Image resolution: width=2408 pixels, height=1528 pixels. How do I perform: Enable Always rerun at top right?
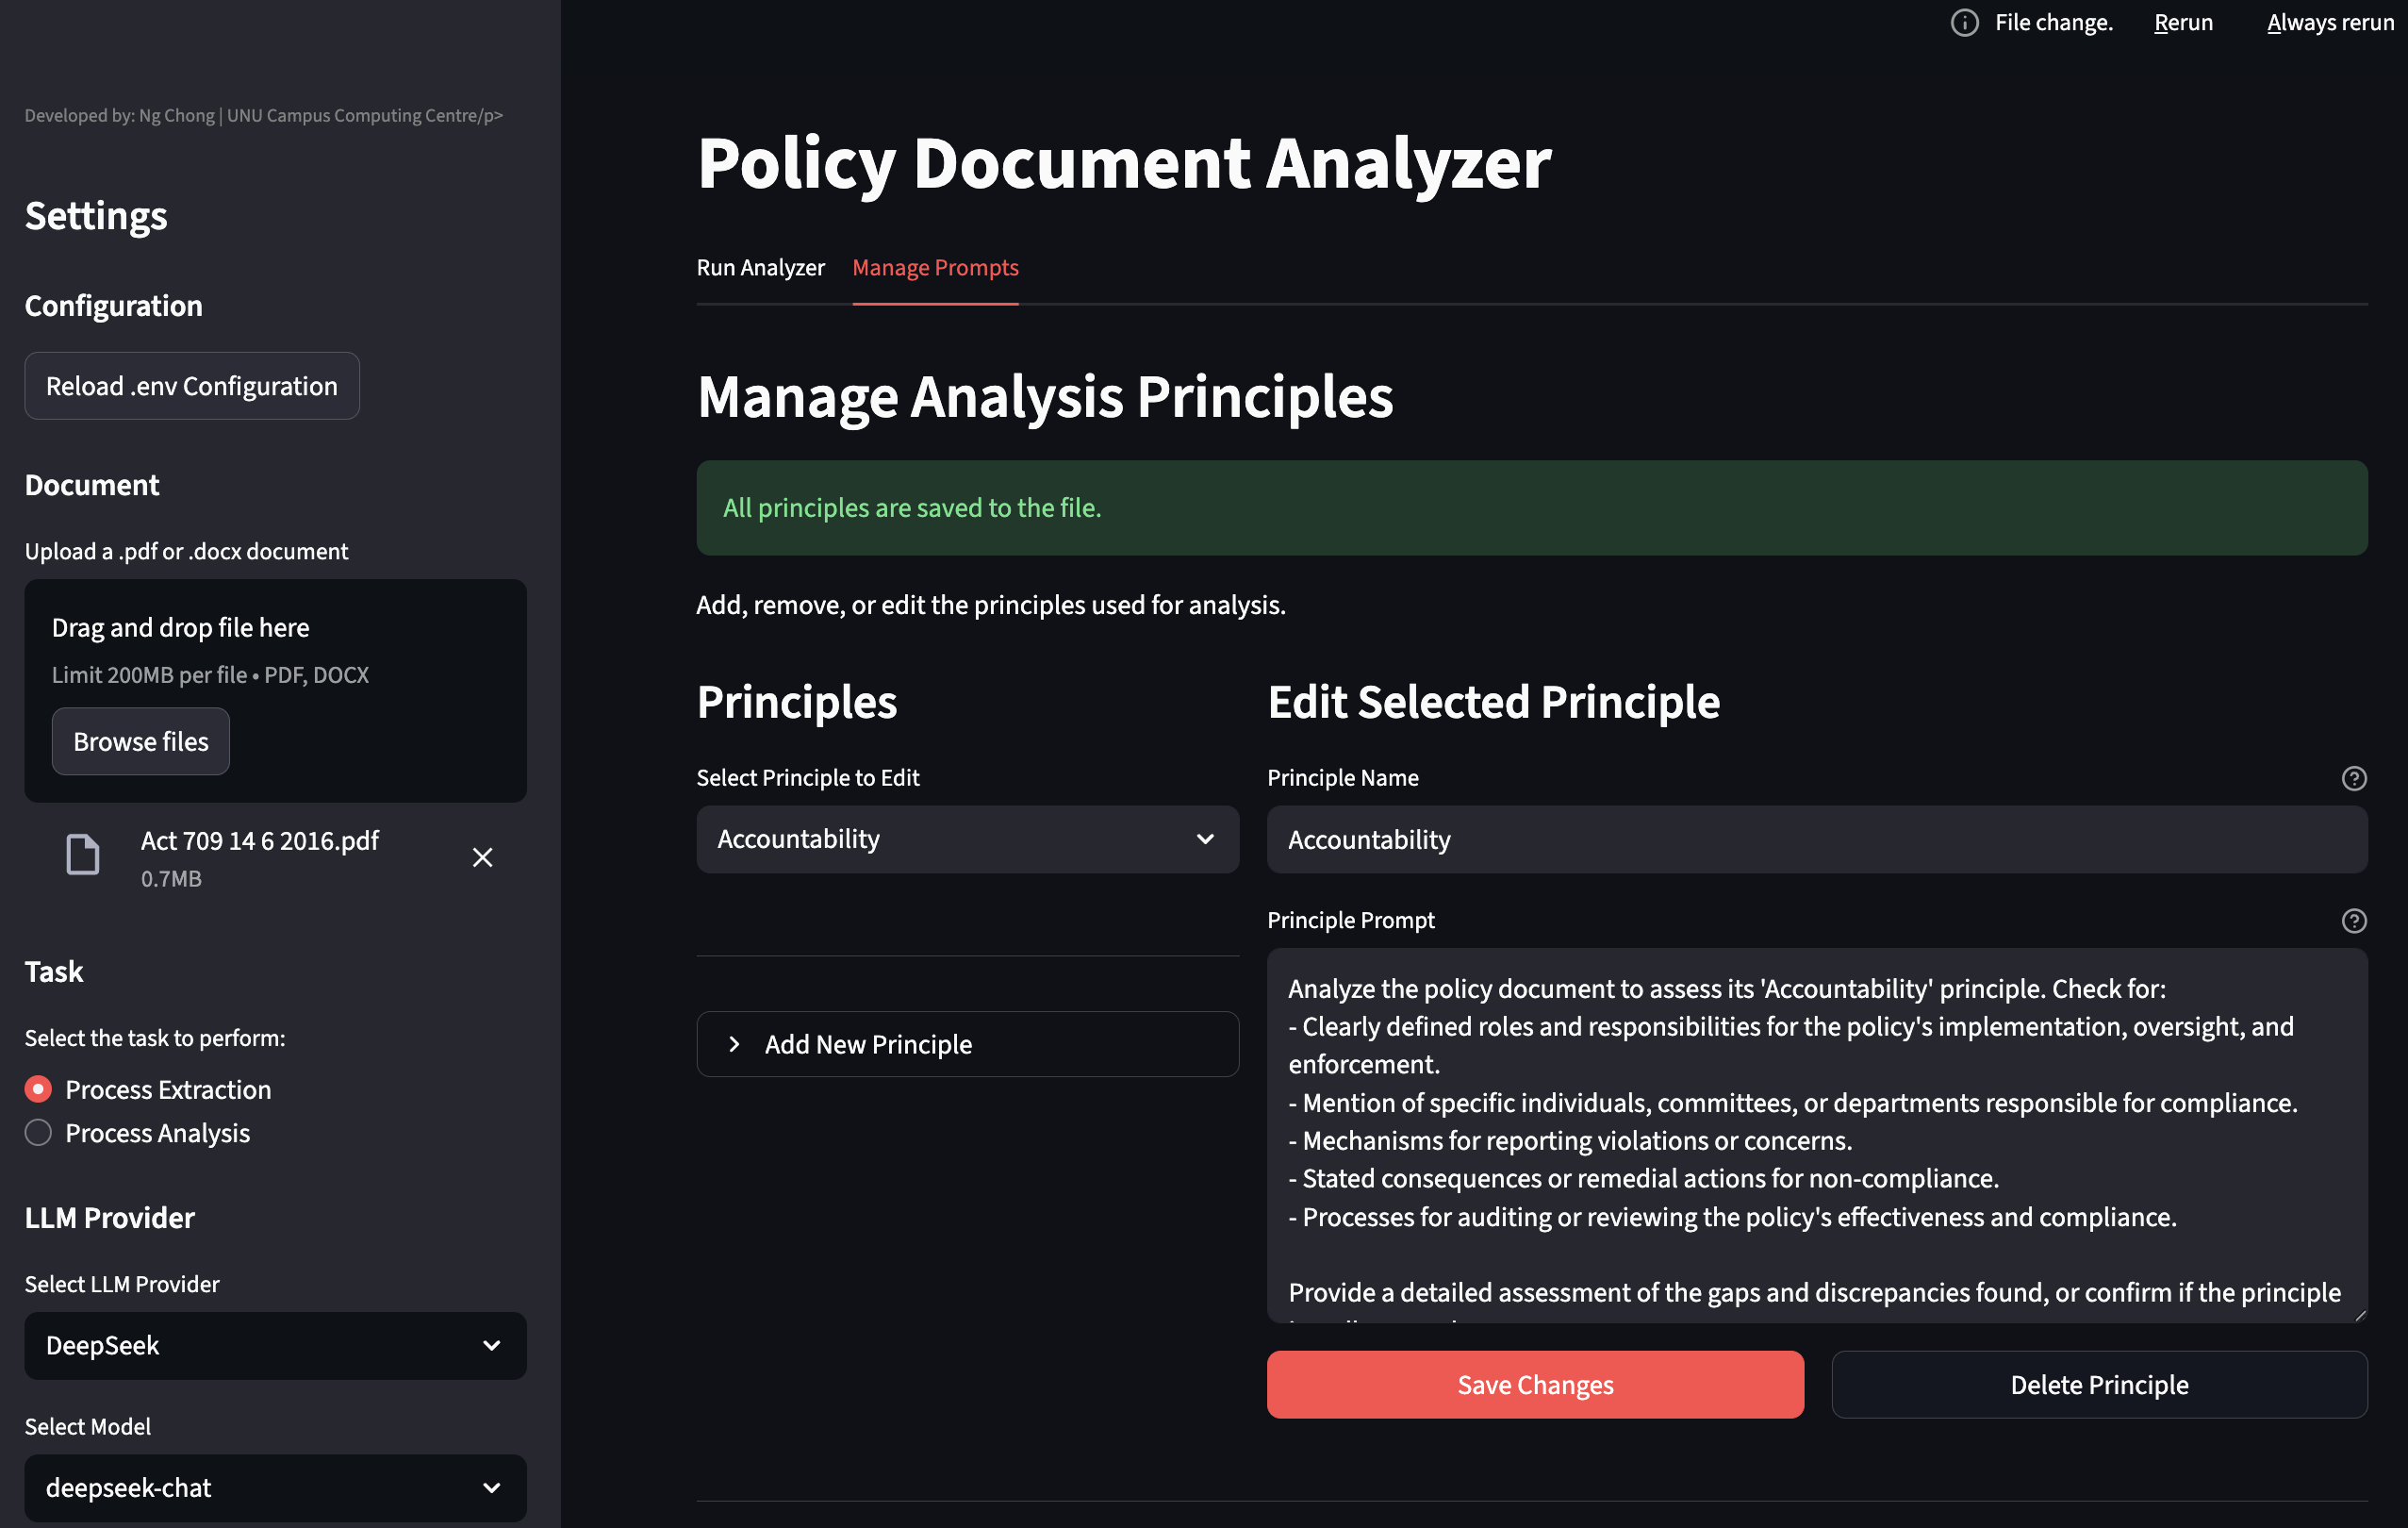(2328, 22)
